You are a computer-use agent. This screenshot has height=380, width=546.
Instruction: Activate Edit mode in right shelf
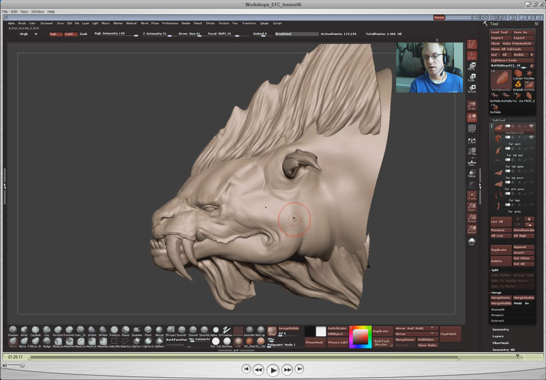click(x=471, y=44)
